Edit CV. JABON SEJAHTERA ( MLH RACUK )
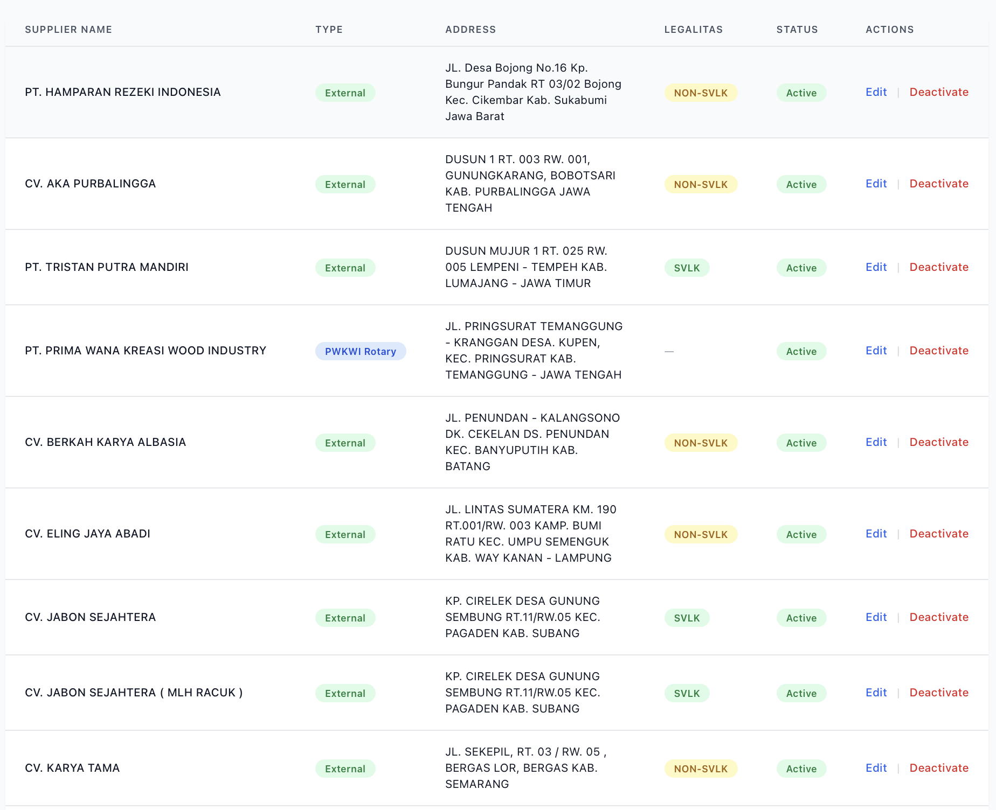The image size is (996, 810). (x=876, y=693)
